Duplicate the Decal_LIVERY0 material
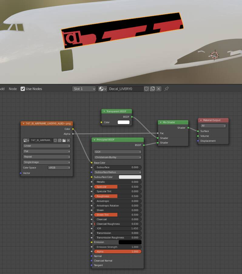 153,89
